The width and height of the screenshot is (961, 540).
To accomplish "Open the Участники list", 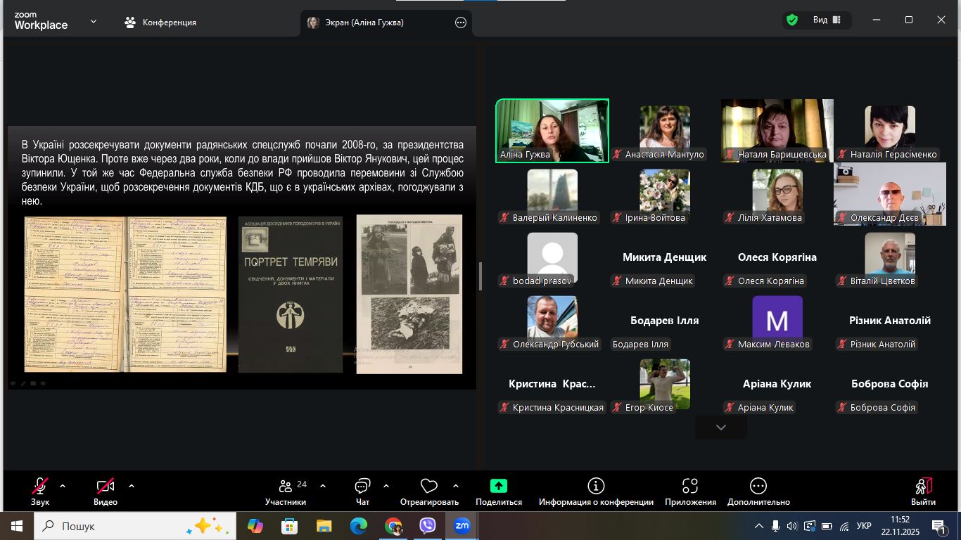I will 286,491.
